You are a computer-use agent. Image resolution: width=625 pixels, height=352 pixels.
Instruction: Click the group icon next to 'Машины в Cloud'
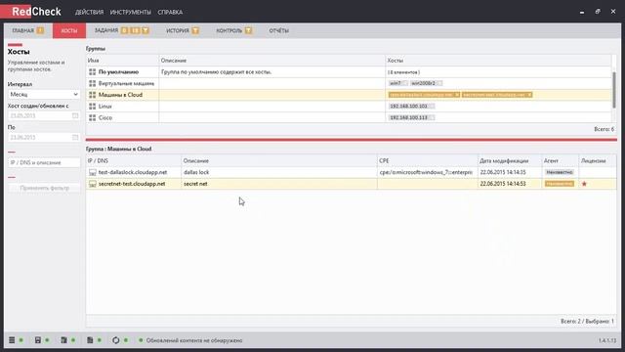(x=93, y=95)
